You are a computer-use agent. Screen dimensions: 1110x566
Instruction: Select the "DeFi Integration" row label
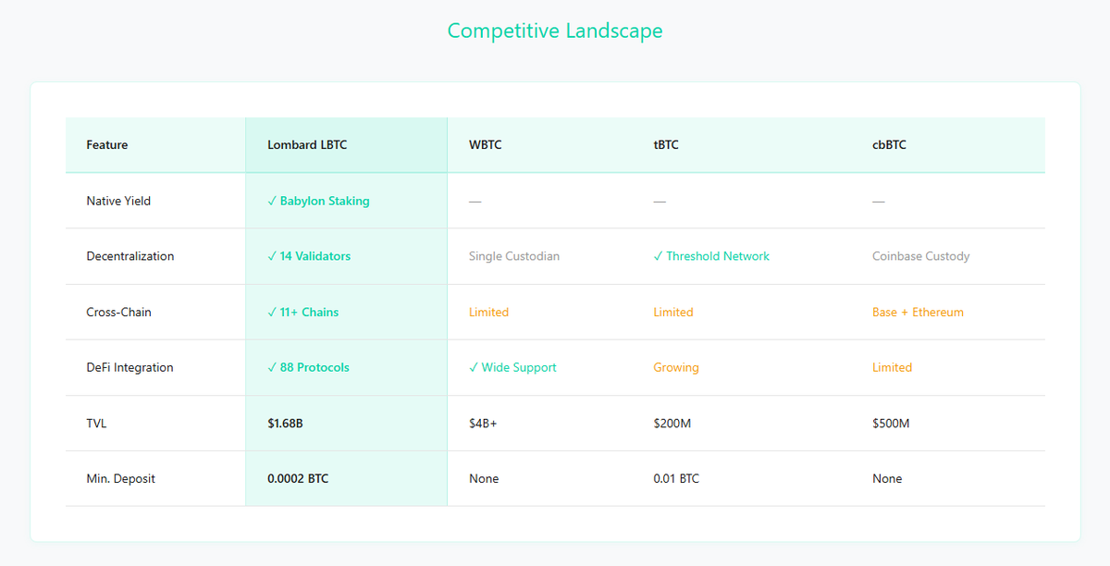[129, 367]
